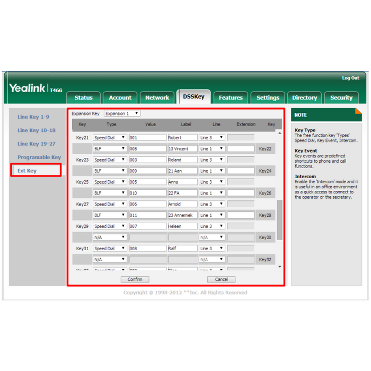Image resolution: width=371 pixels, height=371 pixels.
Task: Select the Ext Key sidebar item
Action: click(27, 171)
